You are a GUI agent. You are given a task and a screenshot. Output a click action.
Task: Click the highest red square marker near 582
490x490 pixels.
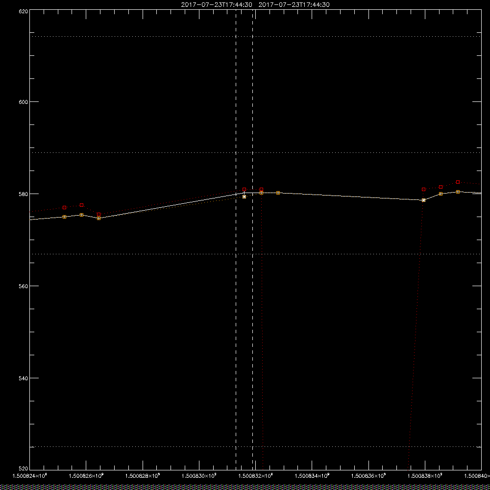(458, 182)
